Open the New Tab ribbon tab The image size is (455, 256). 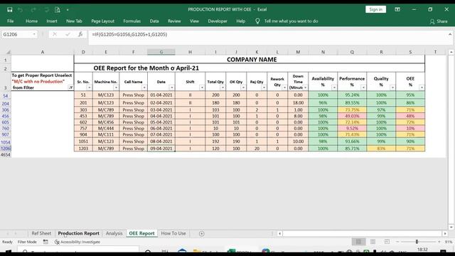tap(74, 21)
